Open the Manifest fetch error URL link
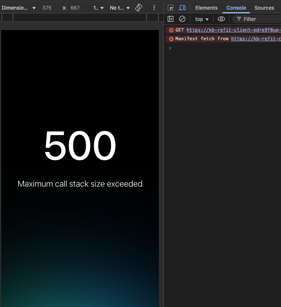 (256, 39)
